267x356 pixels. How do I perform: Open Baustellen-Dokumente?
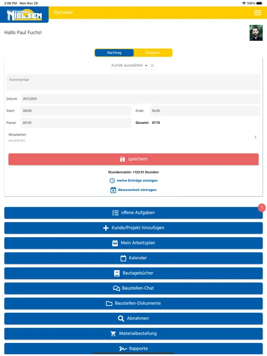(133, 303)
